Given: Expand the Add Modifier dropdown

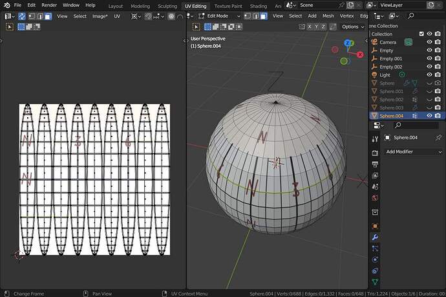Looking at the screenshot, I should [x=412, y=152].
